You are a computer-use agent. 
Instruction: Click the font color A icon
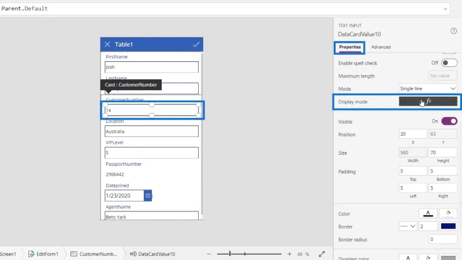tap(428, 213)
